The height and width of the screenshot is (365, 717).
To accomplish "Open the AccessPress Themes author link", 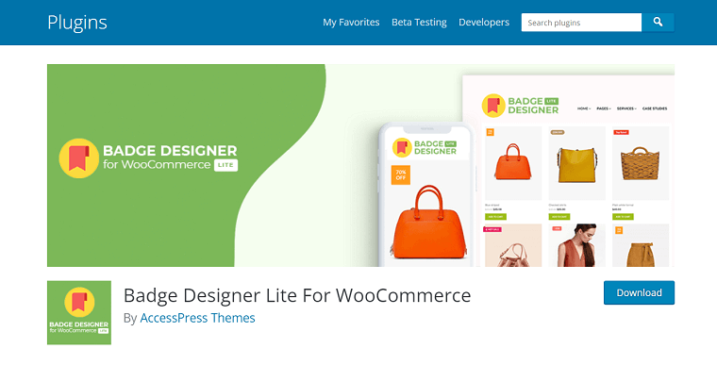I will [x=197, y=318].
